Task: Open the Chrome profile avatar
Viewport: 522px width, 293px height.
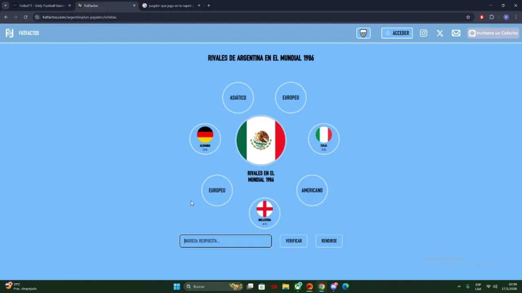Action: (506, 17)
